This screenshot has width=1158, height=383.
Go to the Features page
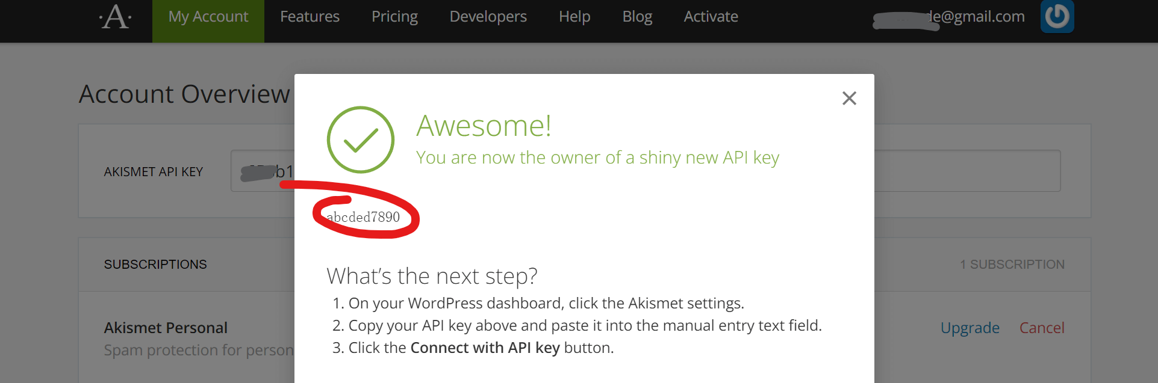tap(310, 17)
